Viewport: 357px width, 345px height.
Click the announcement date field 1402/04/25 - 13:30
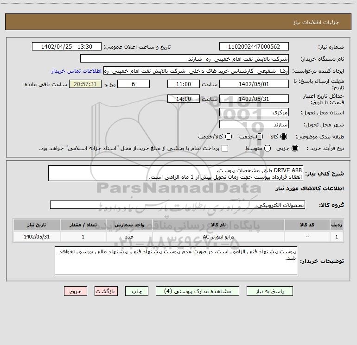point(67,46)
